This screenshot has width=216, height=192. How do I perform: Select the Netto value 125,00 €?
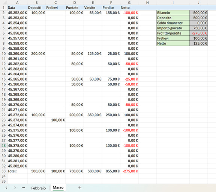pos(199,43)
